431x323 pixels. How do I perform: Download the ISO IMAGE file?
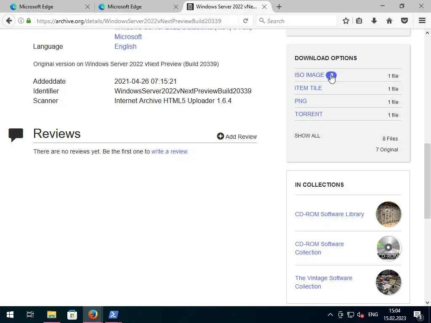click(309, 75)
